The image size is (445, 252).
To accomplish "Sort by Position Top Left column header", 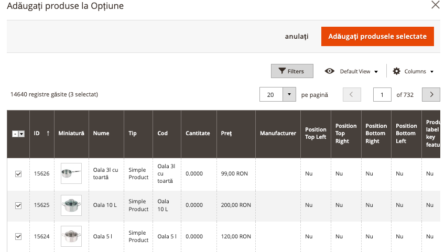I will pos(316,134).
